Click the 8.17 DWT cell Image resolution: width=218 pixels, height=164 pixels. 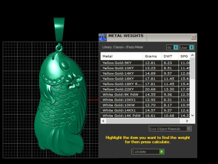[x=170, y=105]
